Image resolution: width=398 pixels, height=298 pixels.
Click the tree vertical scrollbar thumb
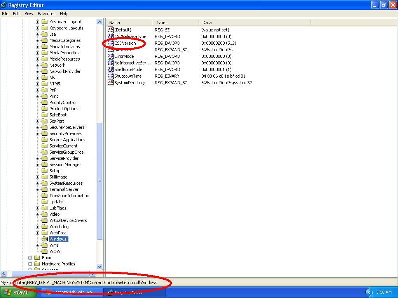100,181
